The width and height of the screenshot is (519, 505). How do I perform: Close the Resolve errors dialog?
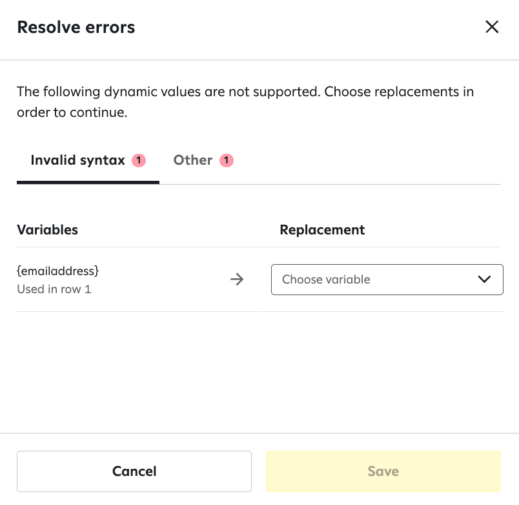[x=492, y=27]
